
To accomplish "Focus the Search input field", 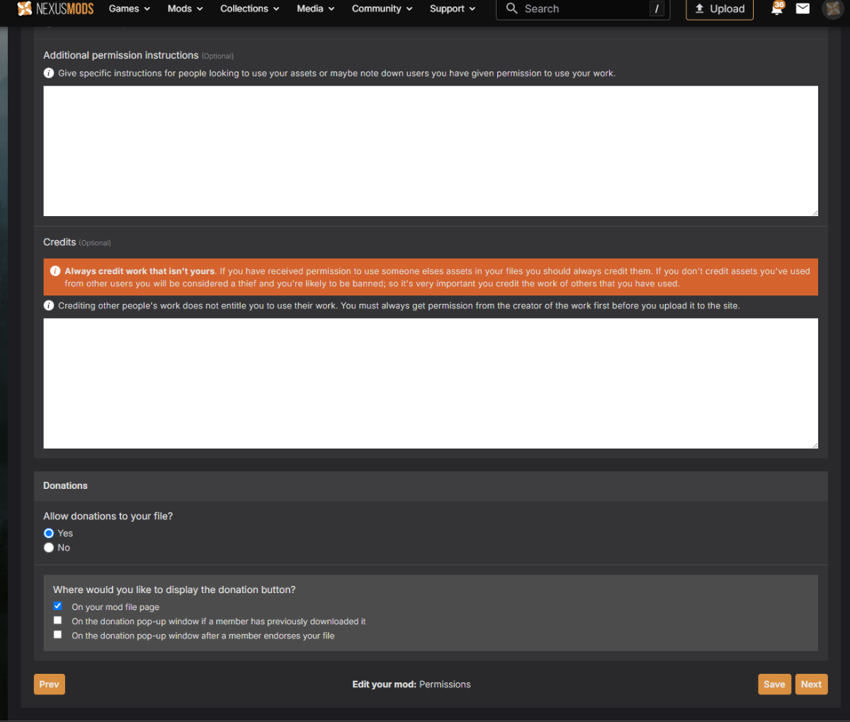I will pyautogui.click(x=582, y=9).
